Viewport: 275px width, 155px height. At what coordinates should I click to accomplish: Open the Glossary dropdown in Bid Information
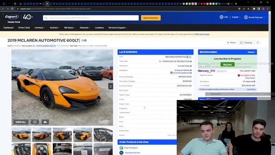(251, 52)
